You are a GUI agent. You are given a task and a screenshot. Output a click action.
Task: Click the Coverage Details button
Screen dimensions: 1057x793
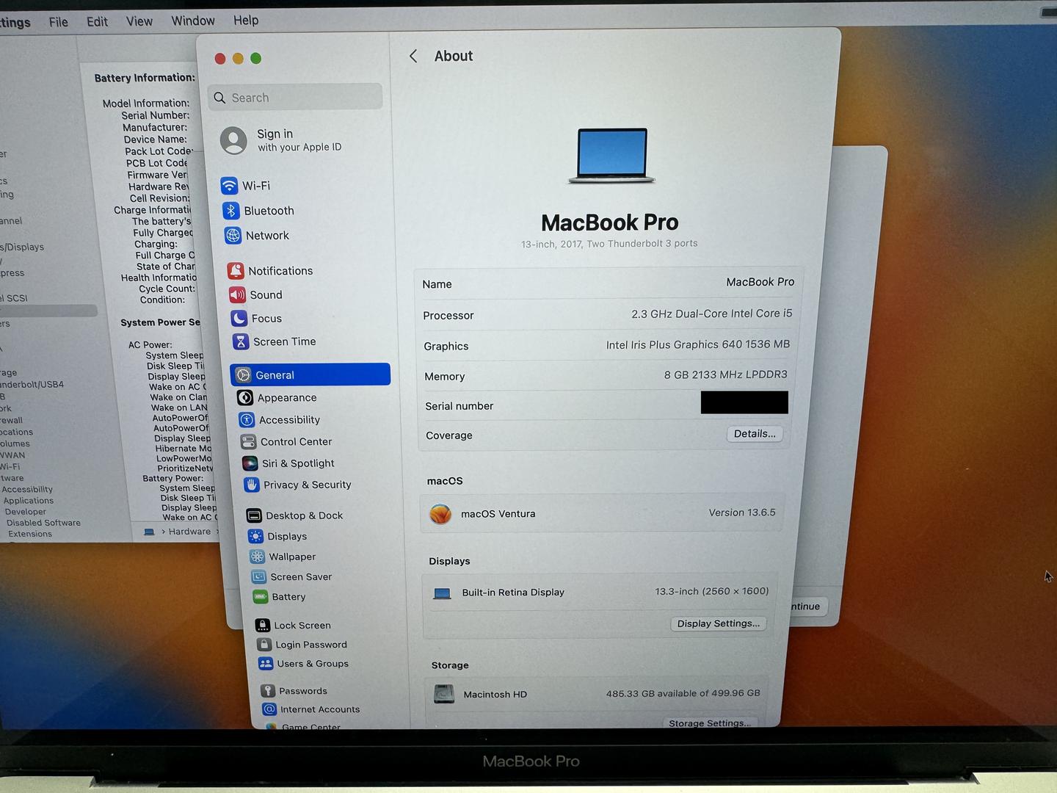pos(755,434)
